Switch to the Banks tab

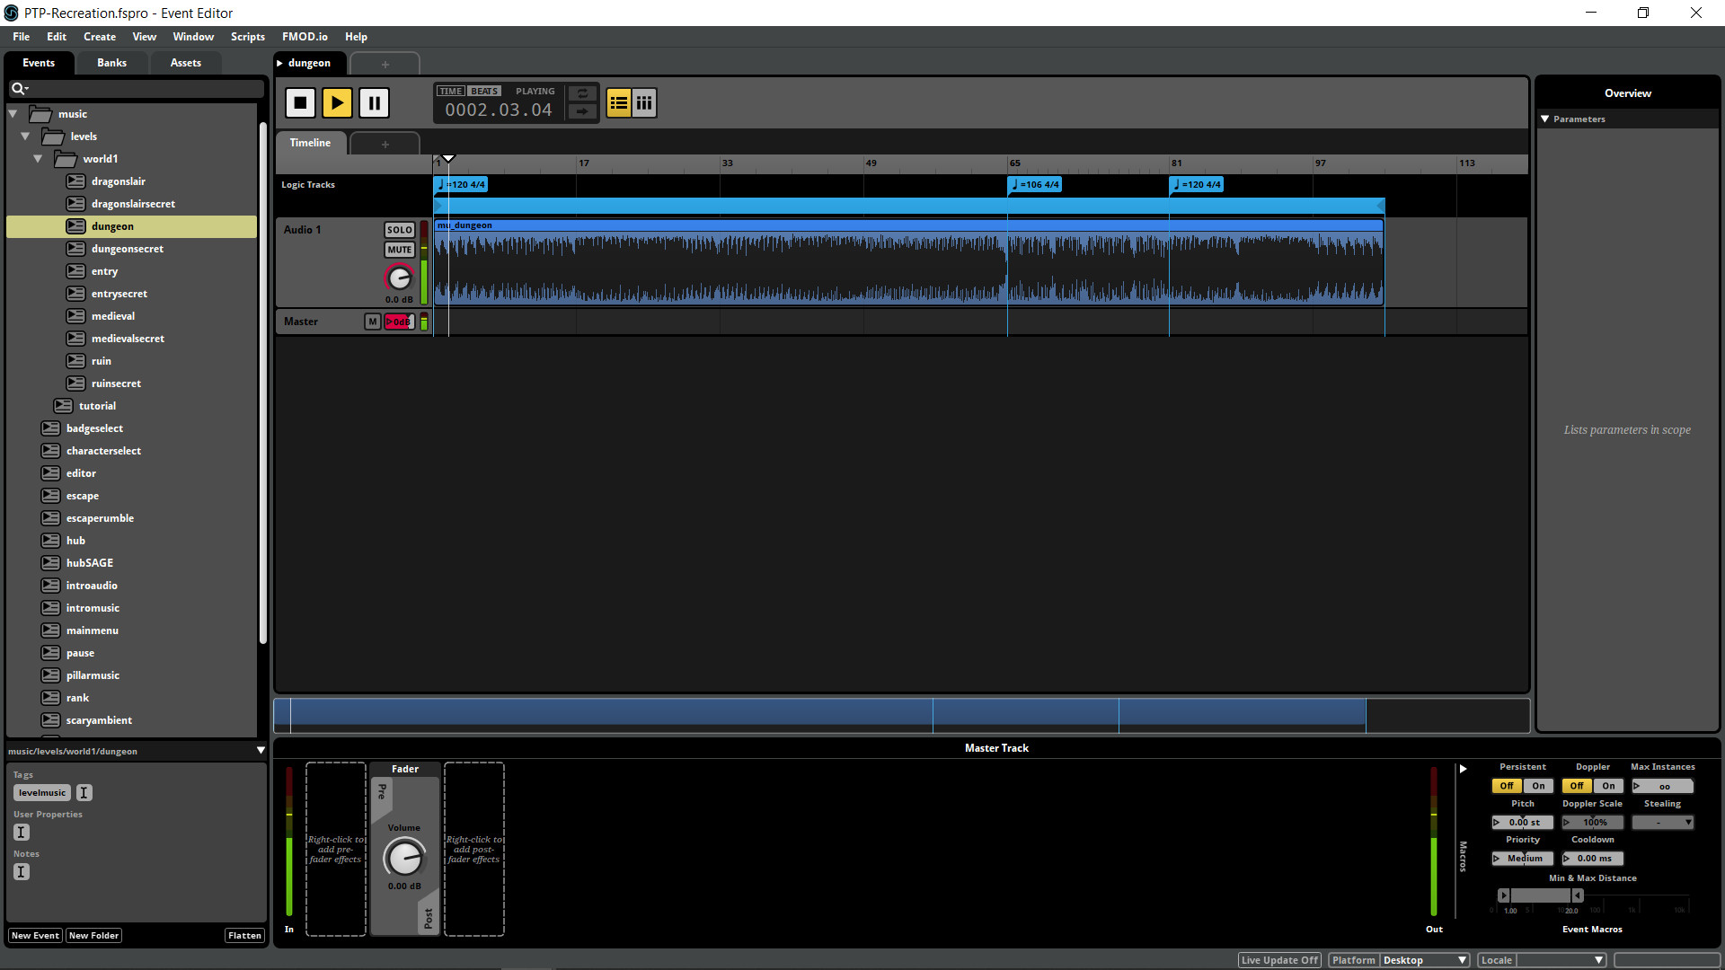(x=111, y=62)
